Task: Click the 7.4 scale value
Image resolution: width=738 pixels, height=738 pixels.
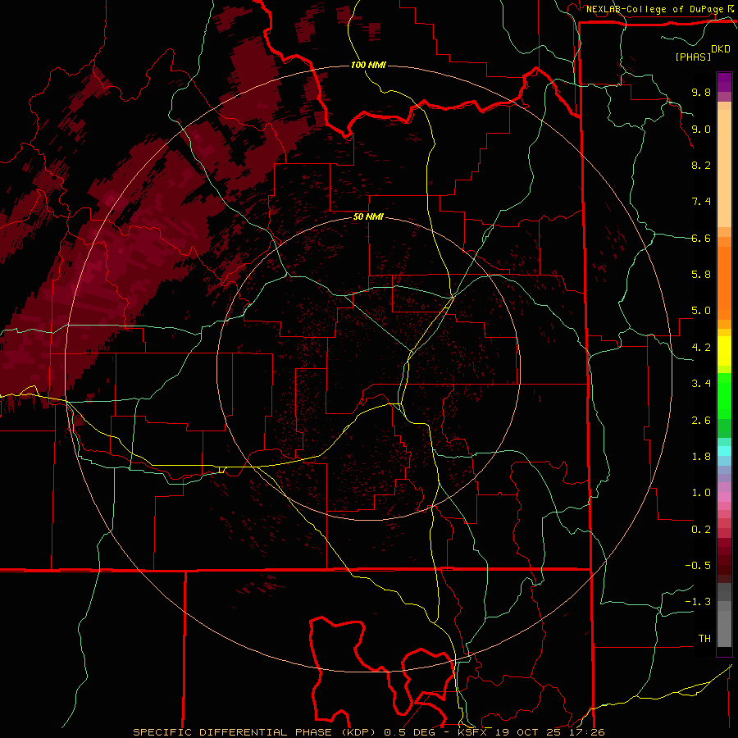Action: (x=701, y=202)
